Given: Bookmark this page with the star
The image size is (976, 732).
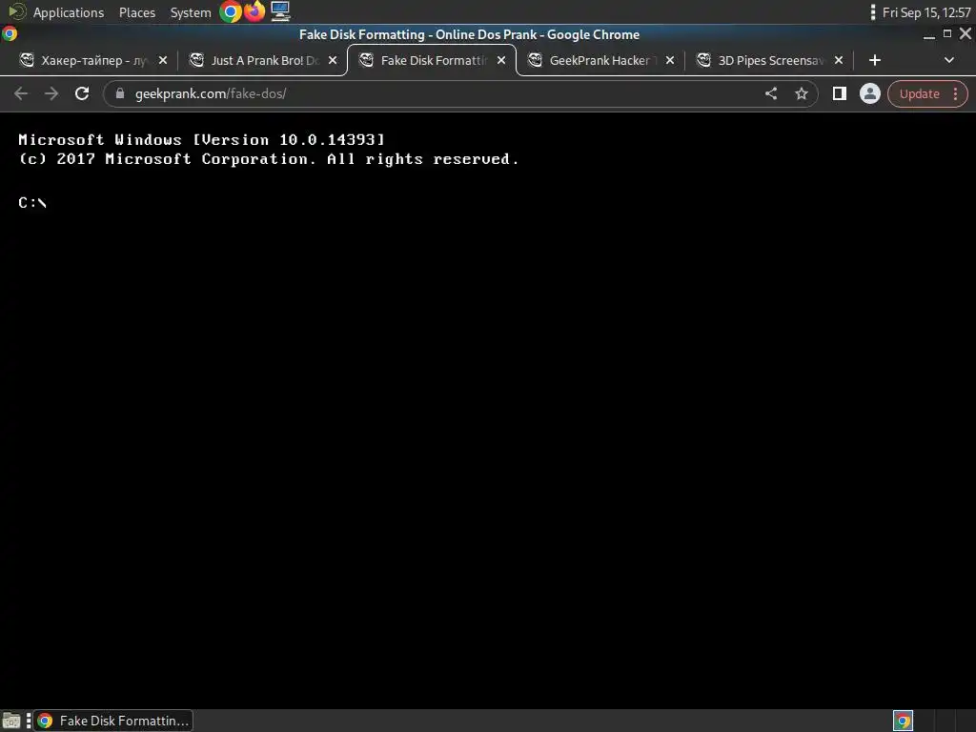Looking at the screenshot, I should point(801,94).
